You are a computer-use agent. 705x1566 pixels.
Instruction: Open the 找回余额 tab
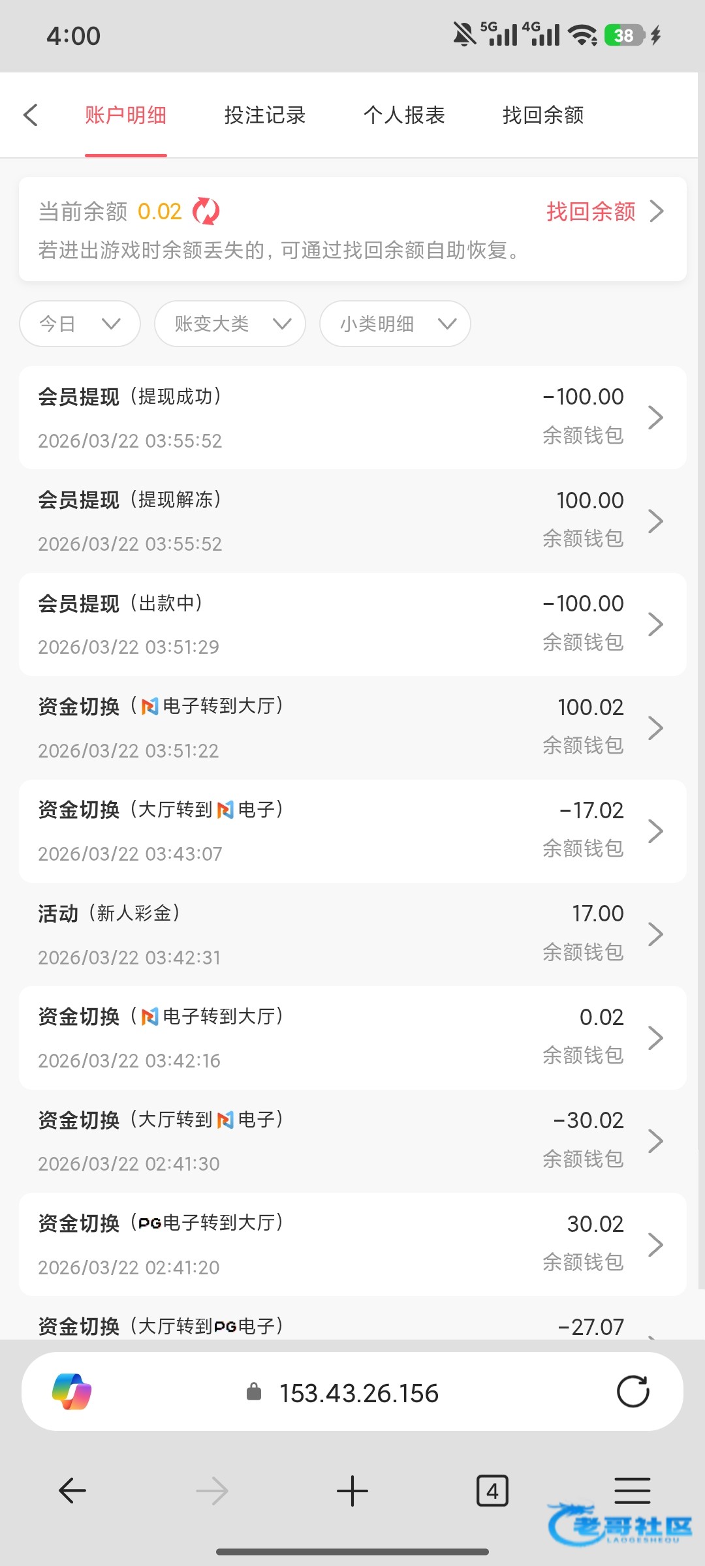(543, 115)
